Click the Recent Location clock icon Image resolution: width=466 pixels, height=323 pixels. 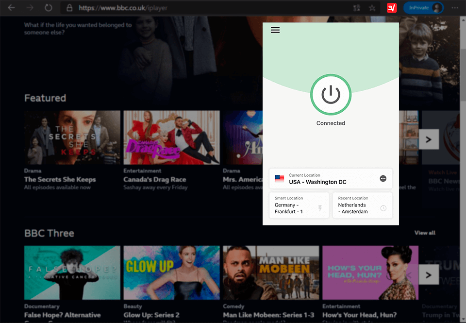pos(383,208)
